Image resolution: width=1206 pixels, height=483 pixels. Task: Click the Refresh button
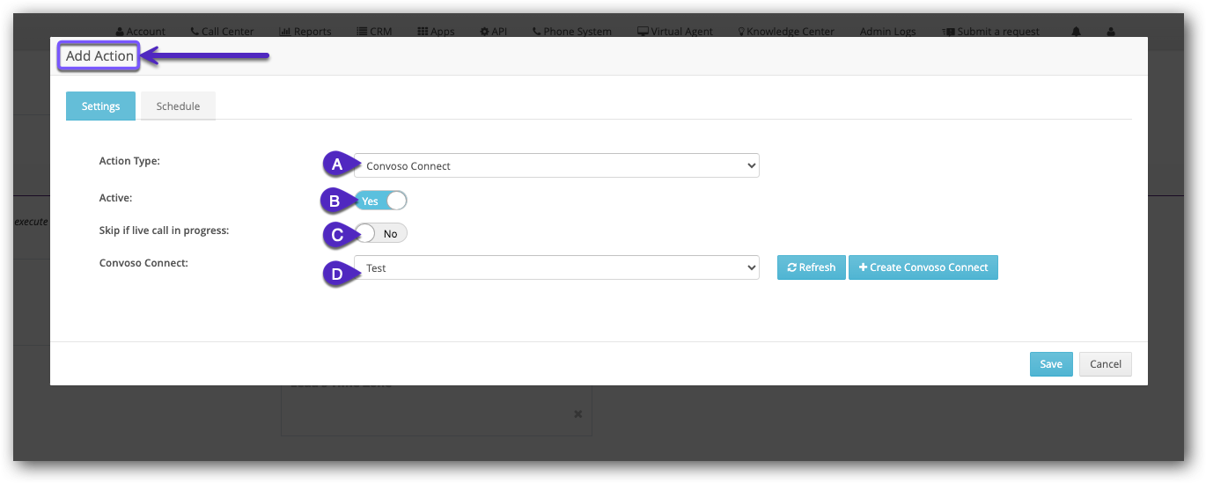(811, 267)
